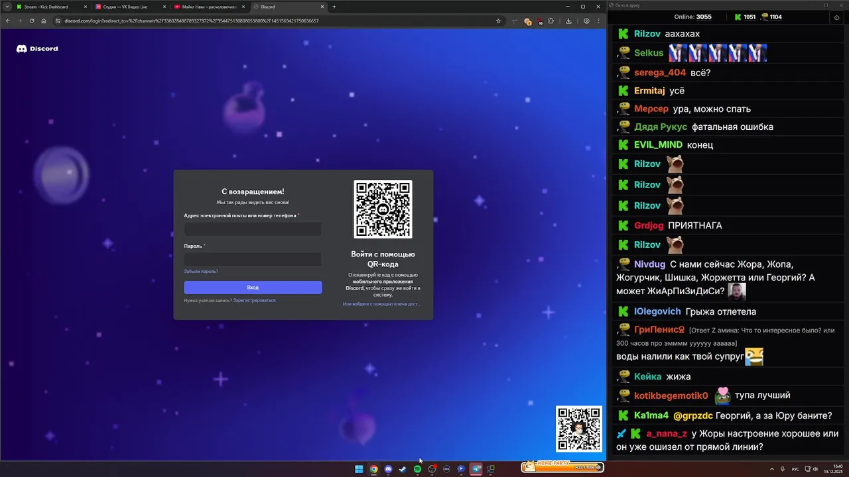Click the email or phone number field
The height and width of the screenshot is (477, 849).
(x=253, y=229)
